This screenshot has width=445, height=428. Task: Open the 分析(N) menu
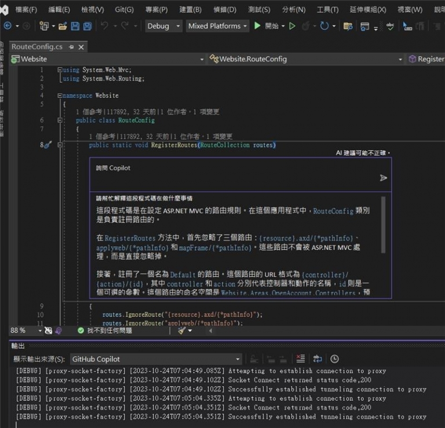(x=293, y=10)
